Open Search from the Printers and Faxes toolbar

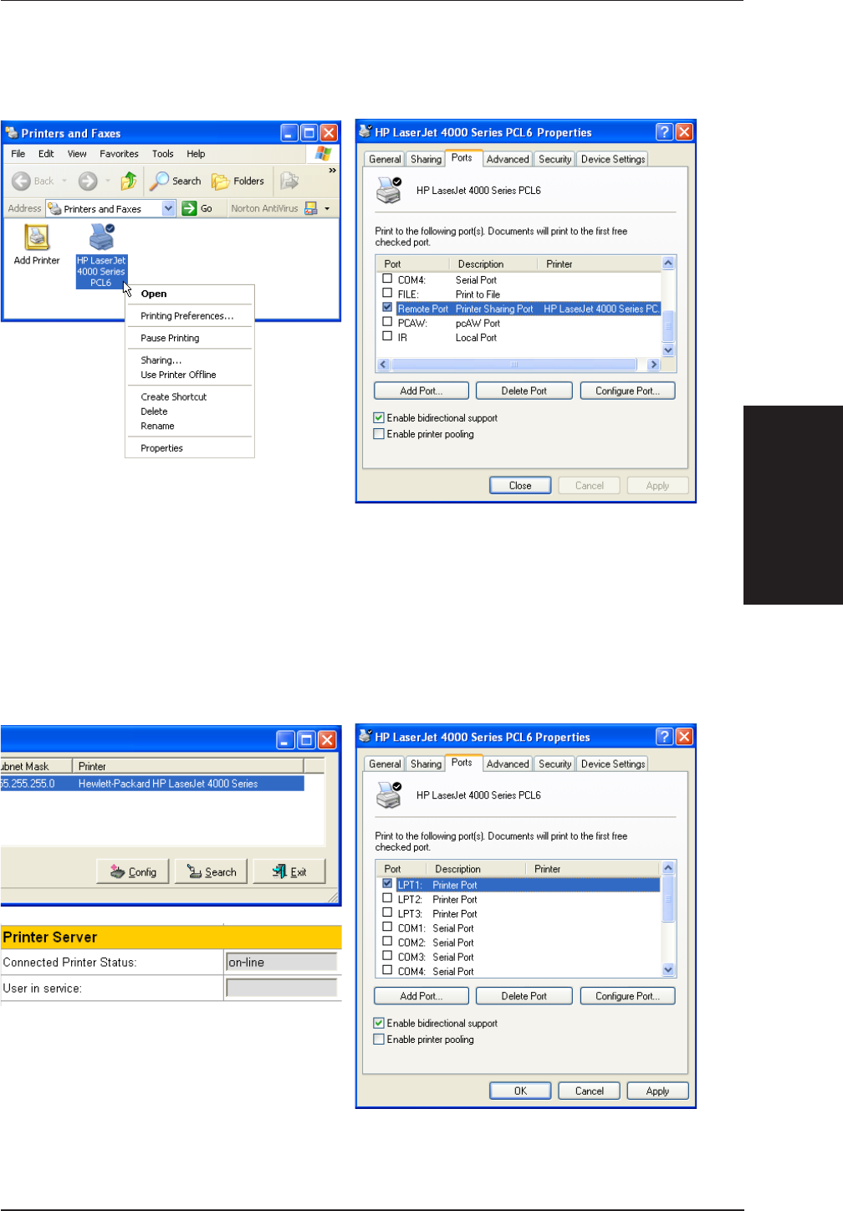click(x=176, y=181)
